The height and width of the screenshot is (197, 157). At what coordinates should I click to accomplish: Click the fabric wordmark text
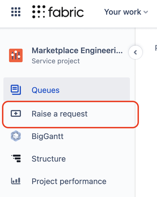(x=66, y=12)
